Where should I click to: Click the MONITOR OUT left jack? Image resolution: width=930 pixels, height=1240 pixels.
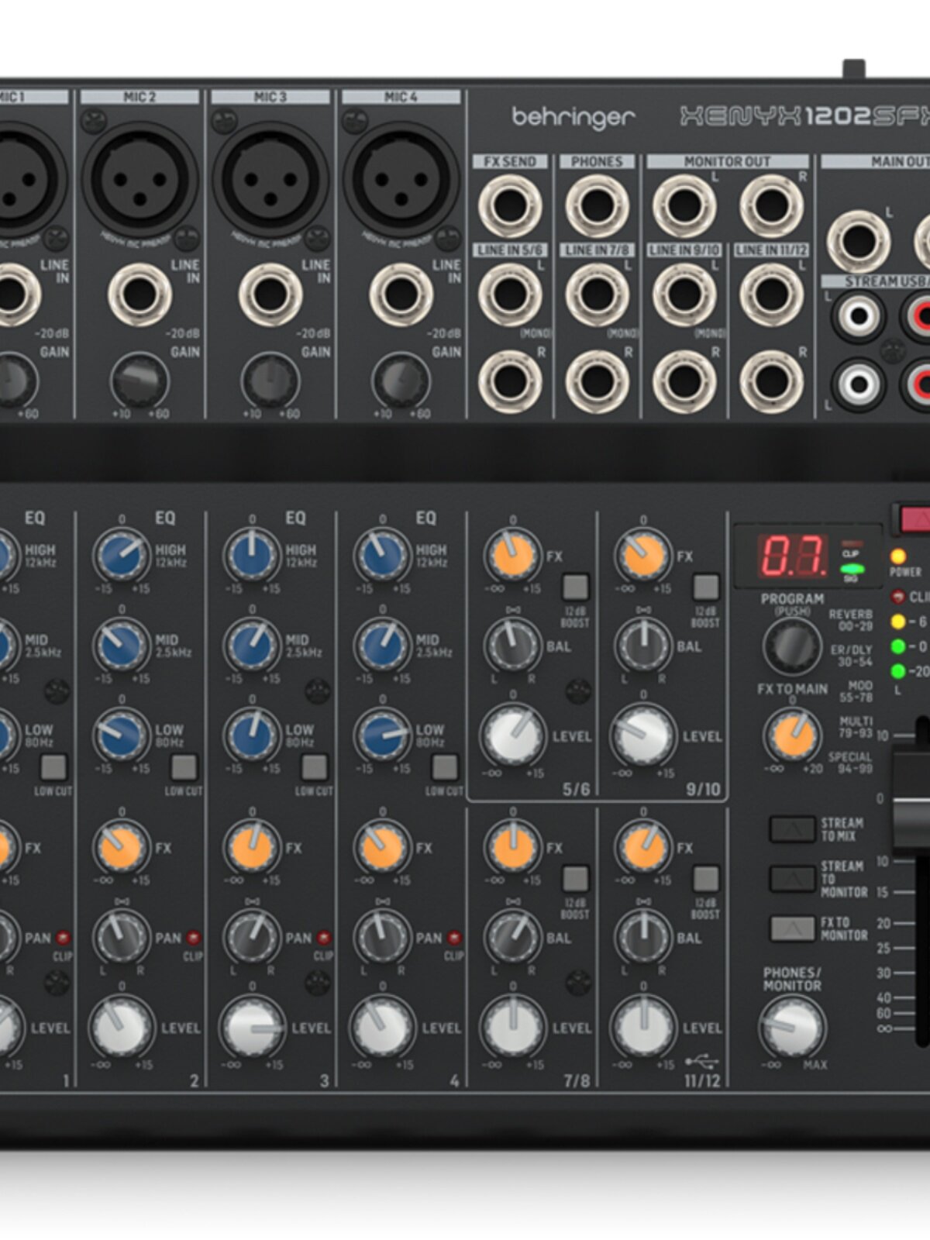coord(684,206)
